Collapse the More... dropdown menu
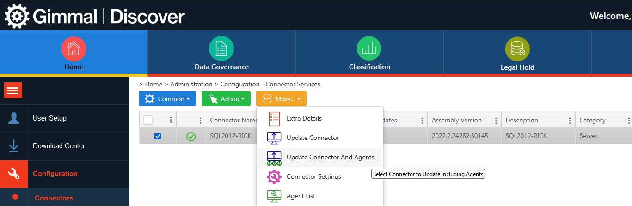Screen dimensions: 632x206 click(x=281, y=99)
